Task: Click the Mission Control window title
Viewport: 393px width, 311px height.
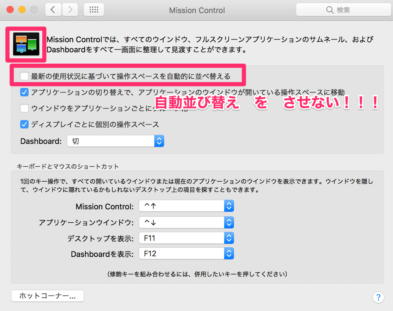Action: pyautogui.click(x=197, y=10)
